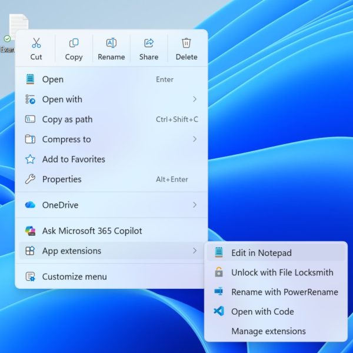Screen dimensions: 353x353
Task: Choose Edit in Notepad
Action: pyautogui.click(x=276, y=252)
